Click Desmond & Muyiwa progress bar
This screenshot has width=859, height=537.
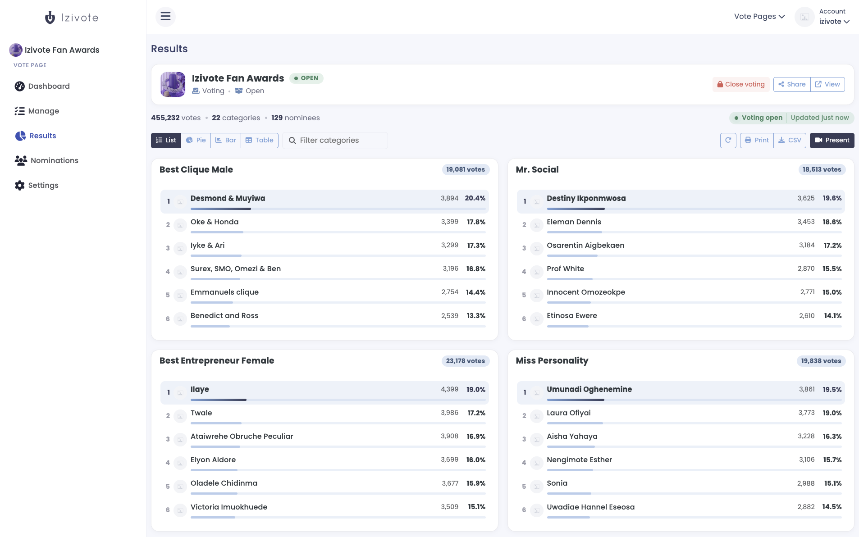click(338, 209)
